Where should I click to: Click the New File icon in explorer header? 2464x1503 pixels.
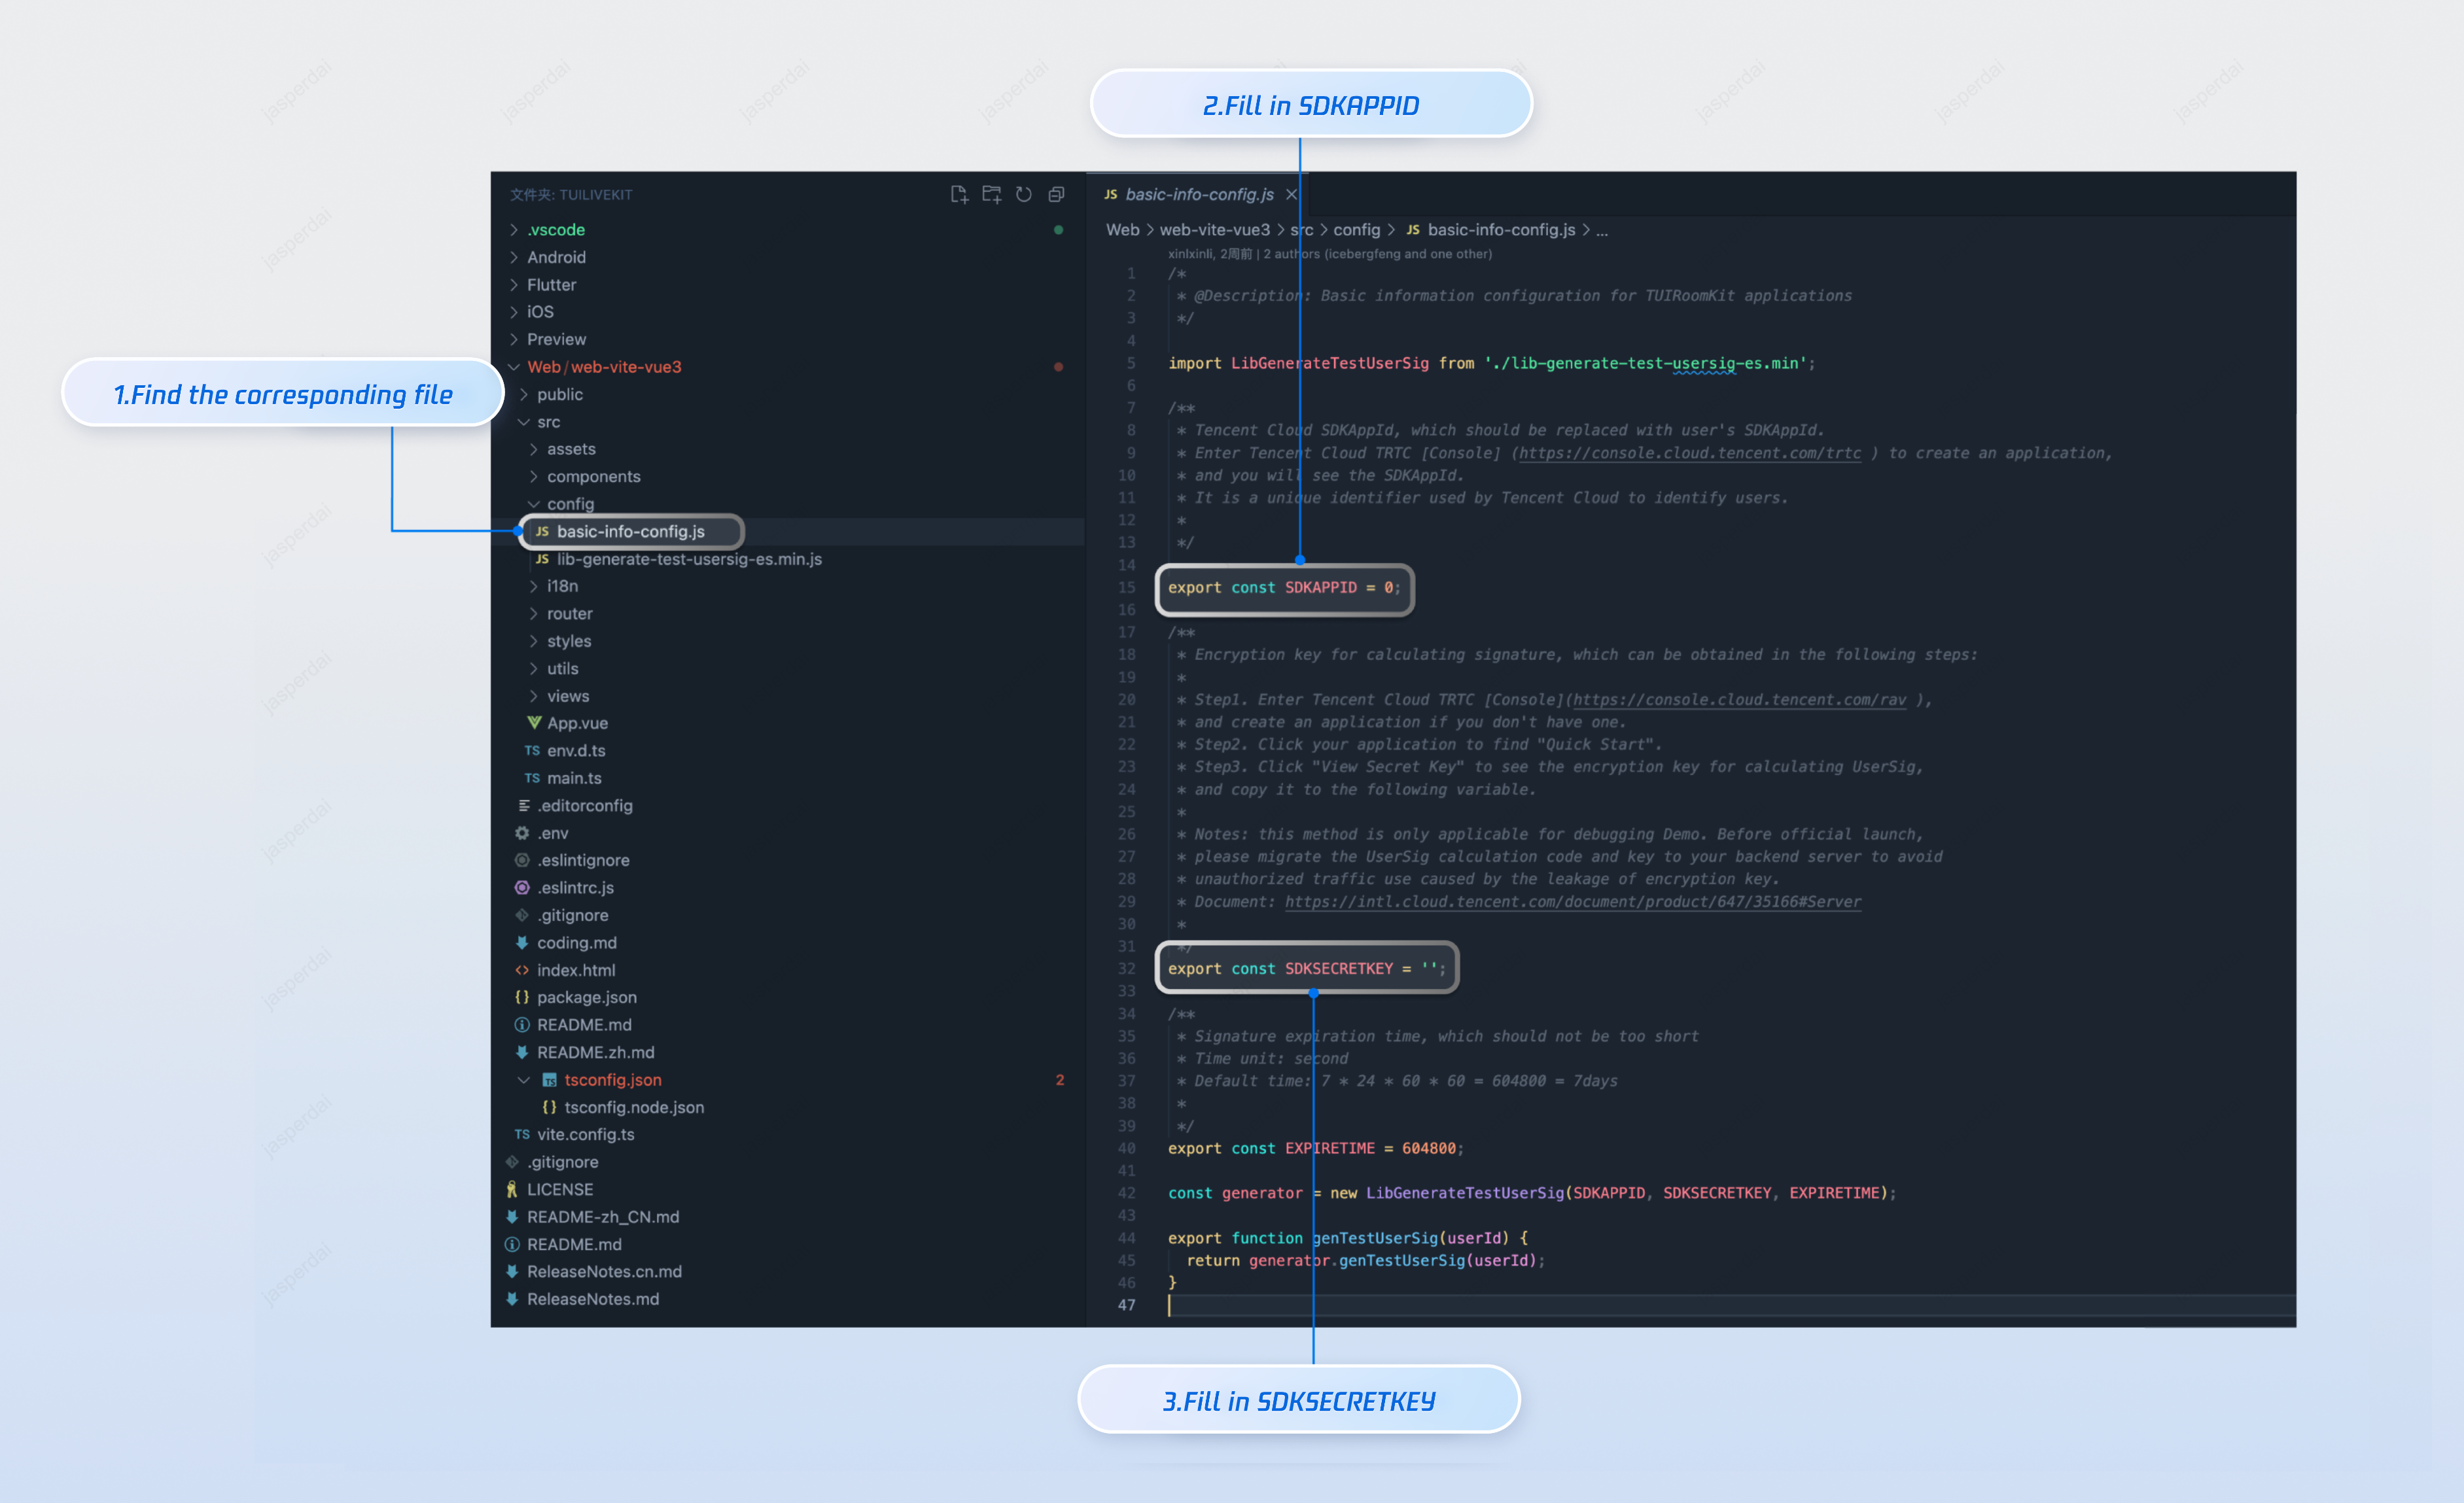958,194
